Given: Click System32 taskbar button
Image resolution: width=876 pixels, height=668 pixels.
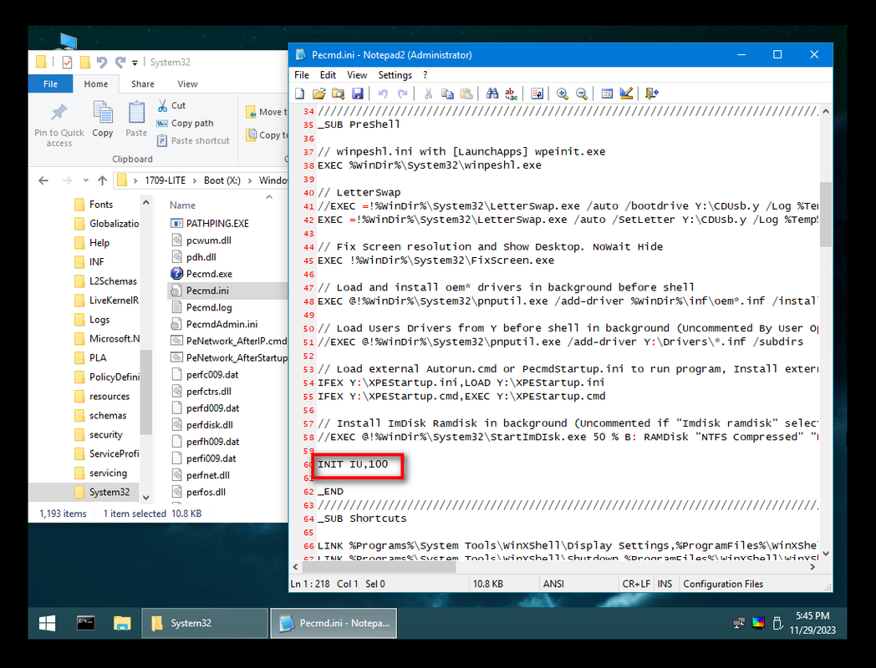Looking at the screenshot, I should [205, 623].
